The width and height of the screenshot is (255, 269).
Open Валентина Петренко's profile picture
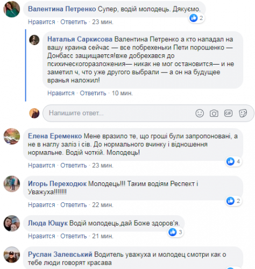(12, 9)
